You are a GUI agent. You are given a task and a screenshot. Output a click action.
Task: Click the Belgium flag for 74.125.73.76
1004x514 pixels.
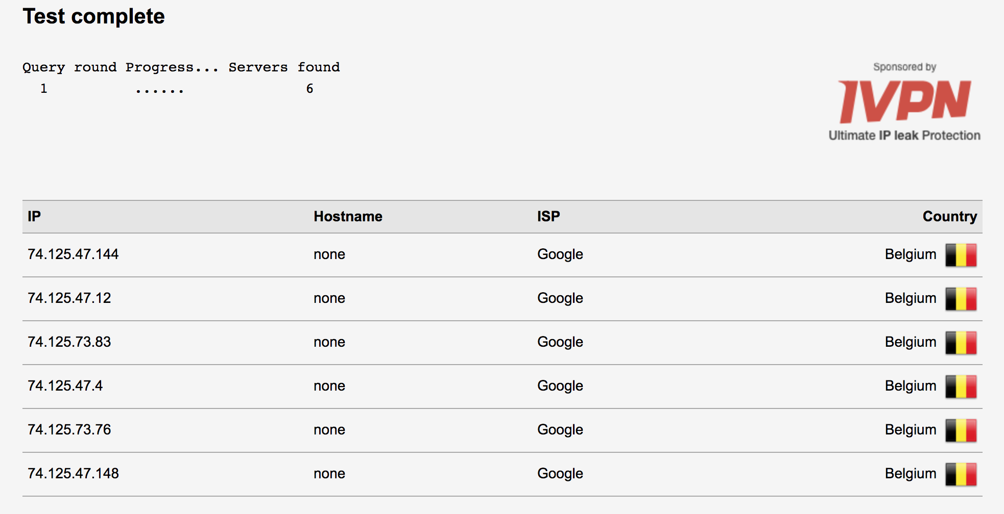[x=961, y=430]
